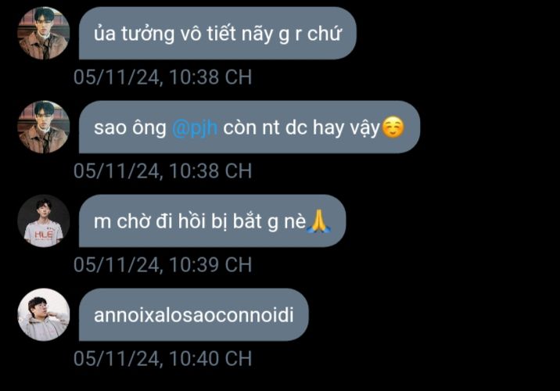
Task: Tap the smiling face emoji
Action: tap(393, 127)
